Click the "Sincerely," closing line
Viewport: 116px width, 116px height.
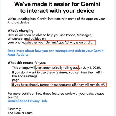click(x=14, y=109)
